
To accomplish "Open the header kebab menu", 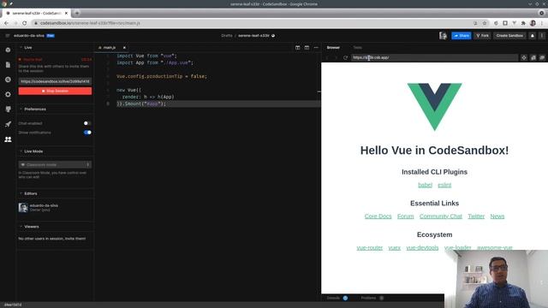I will 542,36.
